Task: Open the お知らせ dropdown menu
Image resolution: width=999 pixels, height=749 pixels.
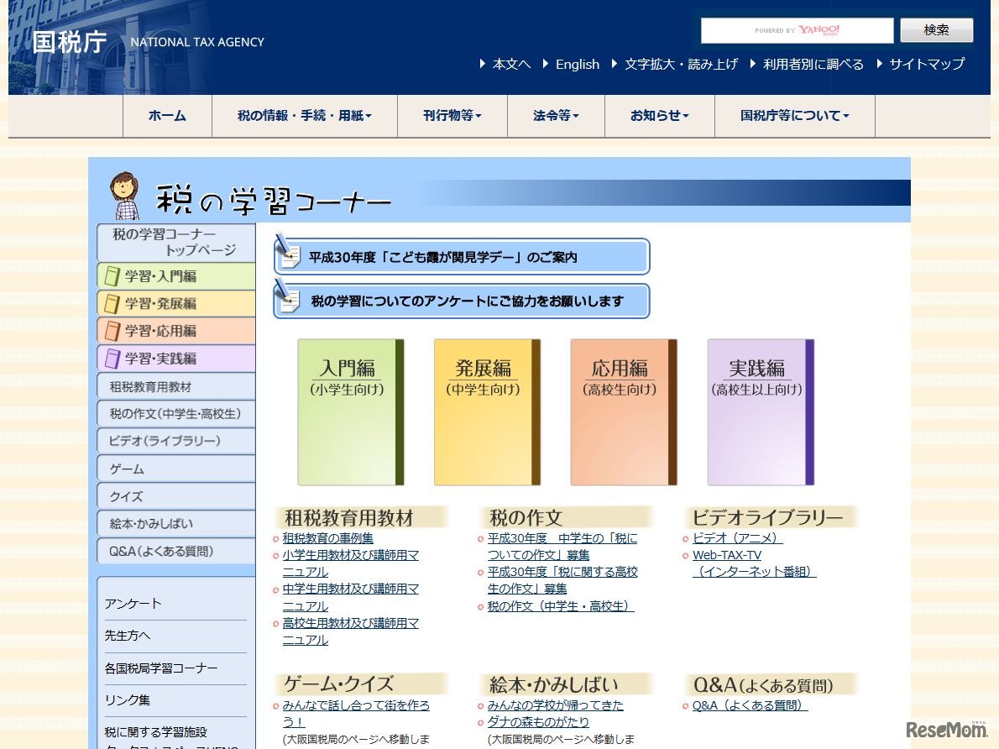Action: (x=659, y=116)
